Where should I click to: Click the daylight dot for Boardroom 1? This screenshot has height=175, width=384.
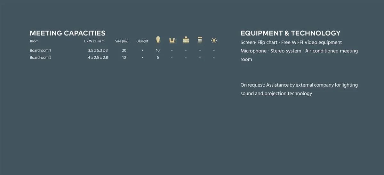(x=142, y=51)
